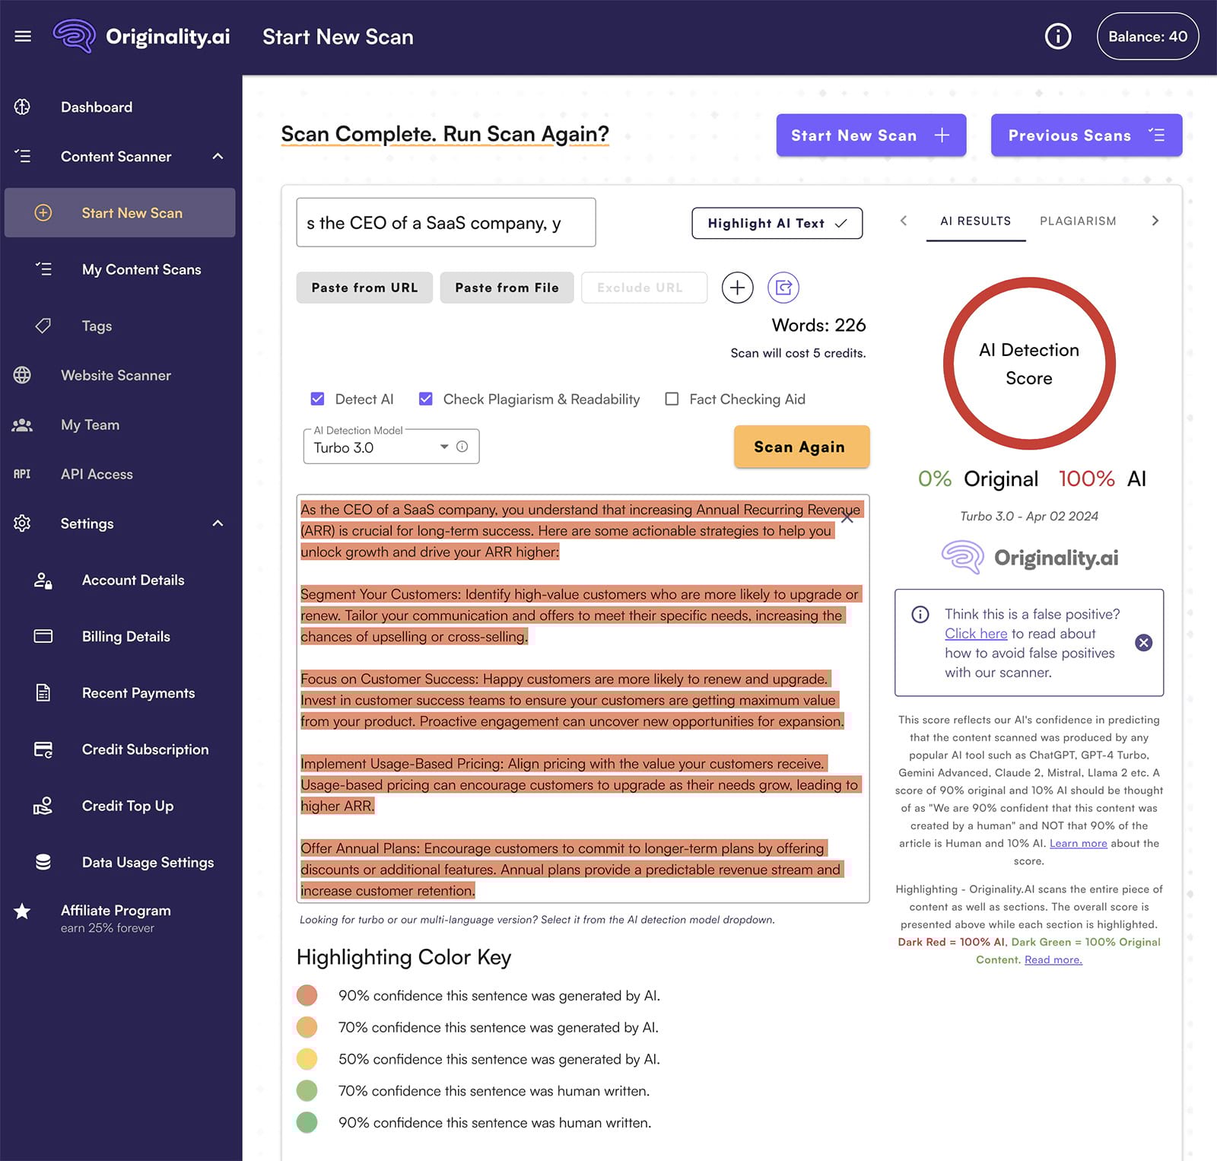Screen dimensions: 1217x1161
Task: Click the Originality.ai brain logo in header
Action: [x=75, y=36]
